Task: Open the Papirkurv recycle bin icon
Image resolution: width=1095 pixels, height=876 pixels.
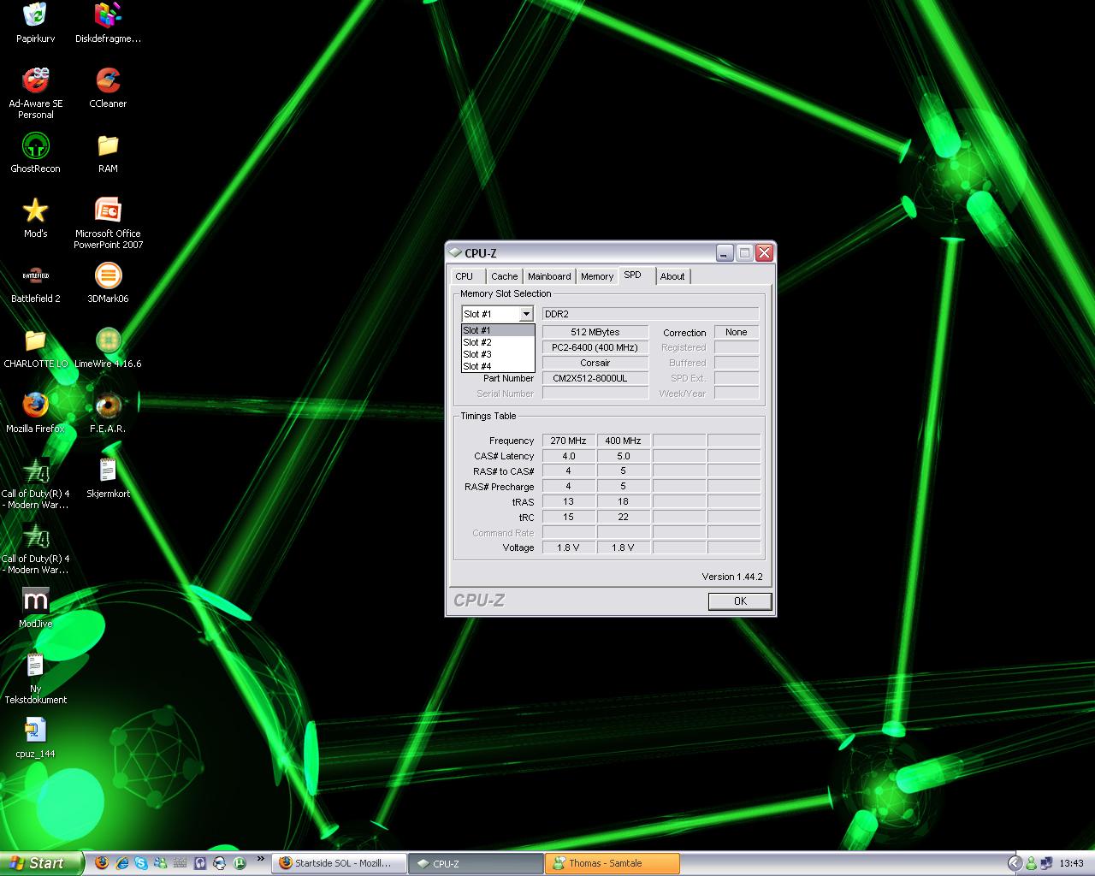Action: 35,23
